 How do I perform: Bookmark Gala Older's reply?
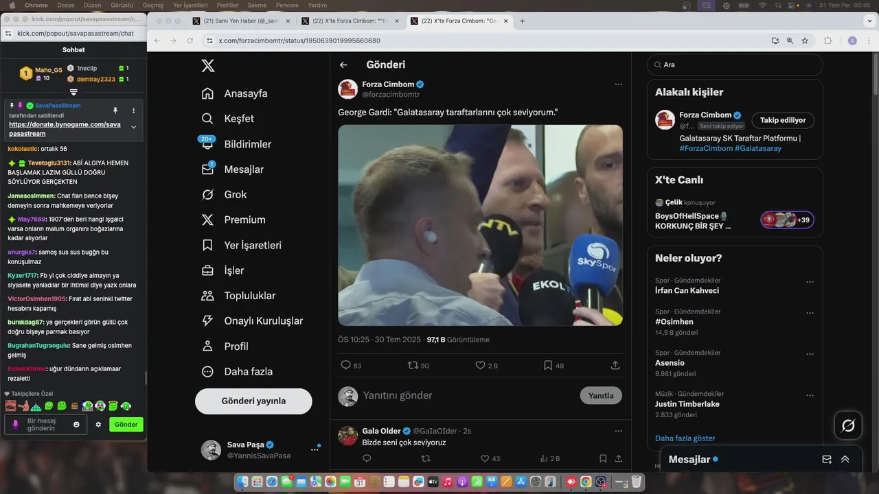(603, 458)
